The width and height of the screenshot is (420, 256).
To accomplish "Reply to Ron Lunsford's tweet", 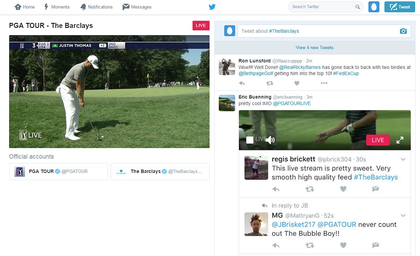I will [x=241, y=83].
